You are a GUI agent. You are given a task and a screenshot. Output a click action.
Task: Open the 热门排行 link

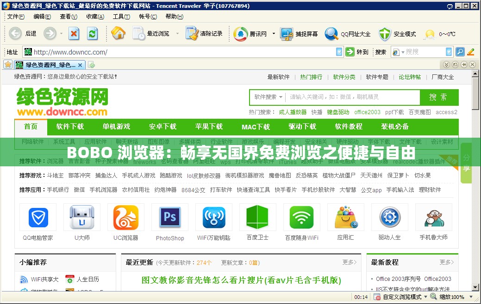[x=311, y=77]
